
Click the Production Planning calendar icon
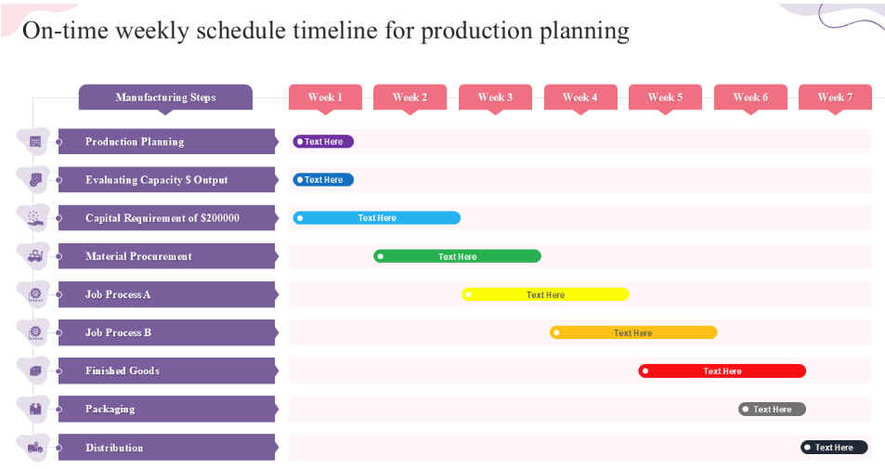[x=35, y=142]
